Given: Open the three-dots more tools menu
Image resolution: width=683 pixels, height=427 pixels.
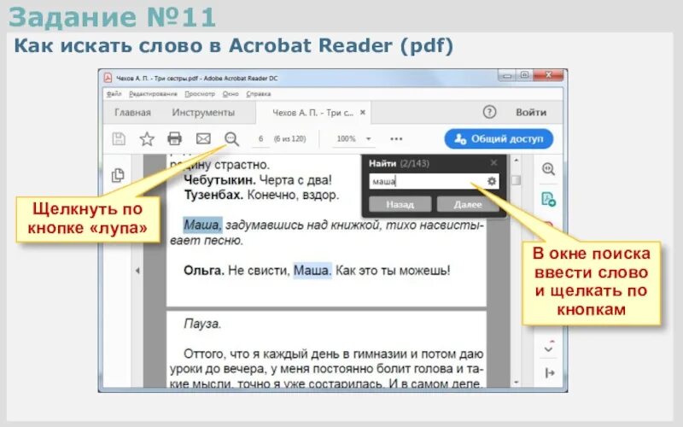Looking at the screenshot, I should 396,139.
